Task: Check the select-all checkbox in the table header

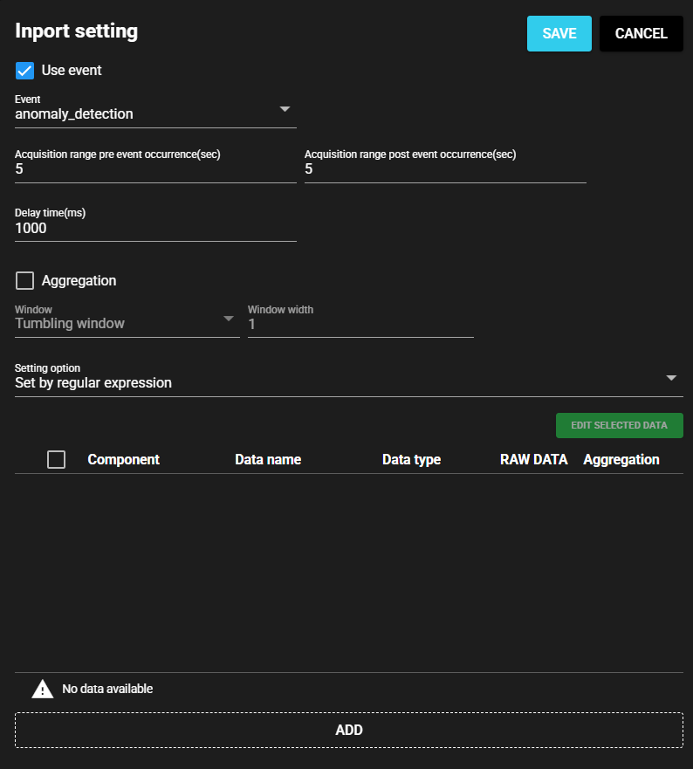Action: pyautogui.click(x=56, y=459)
